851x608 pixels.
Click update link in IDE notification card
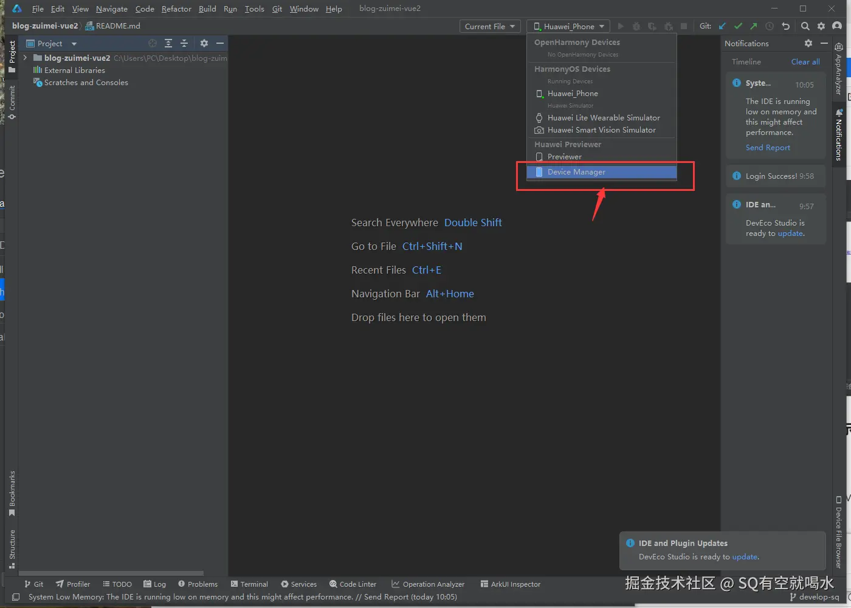pyautogui.click(x=790, y=233)
